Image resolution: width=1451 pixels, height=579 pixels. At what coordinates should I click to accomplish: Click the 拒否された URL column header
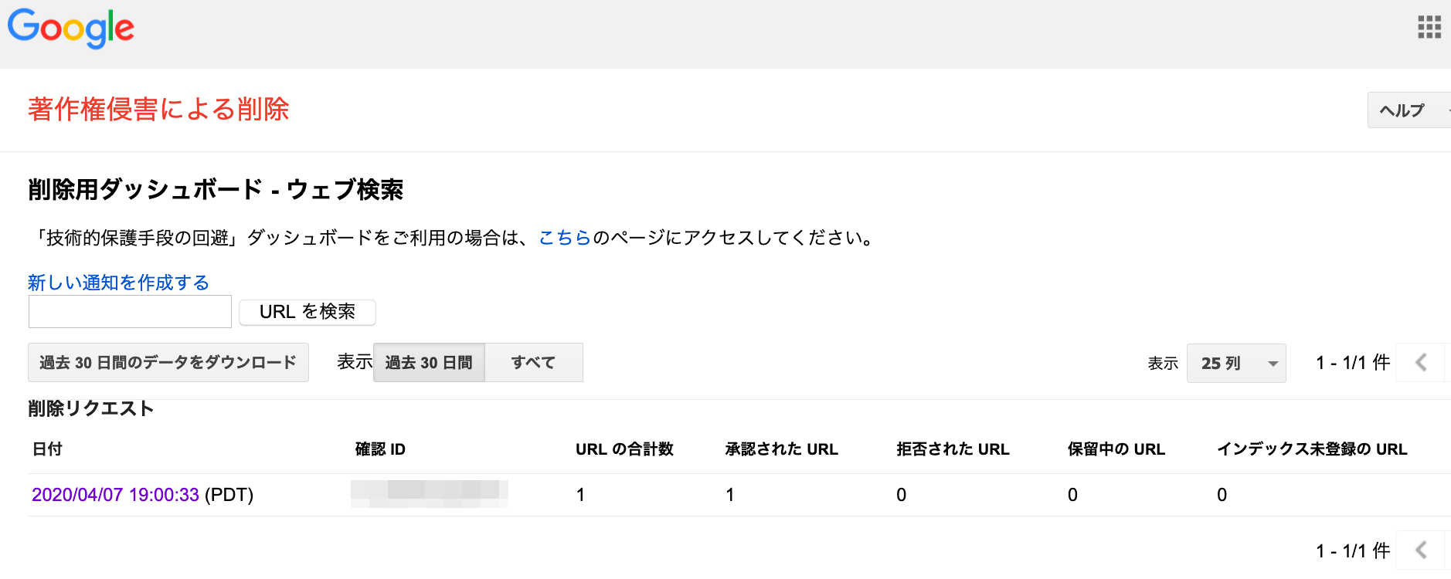[953, 449]
